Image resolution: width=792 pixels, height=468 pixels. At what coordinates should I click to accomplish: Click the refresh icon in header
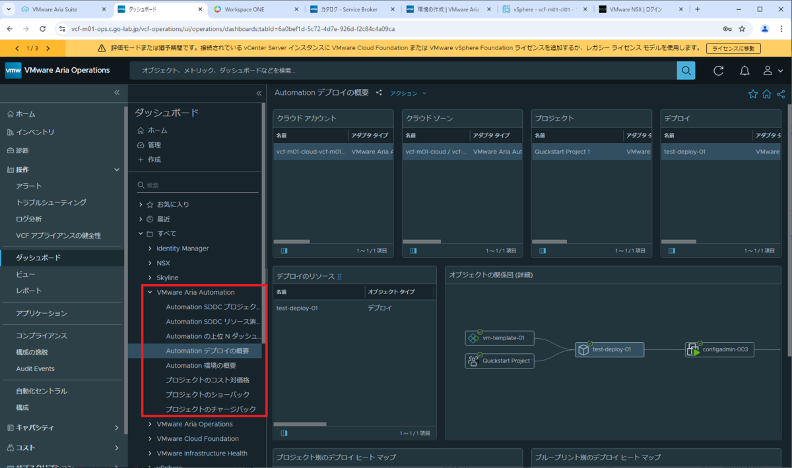[x=719, y=71]
